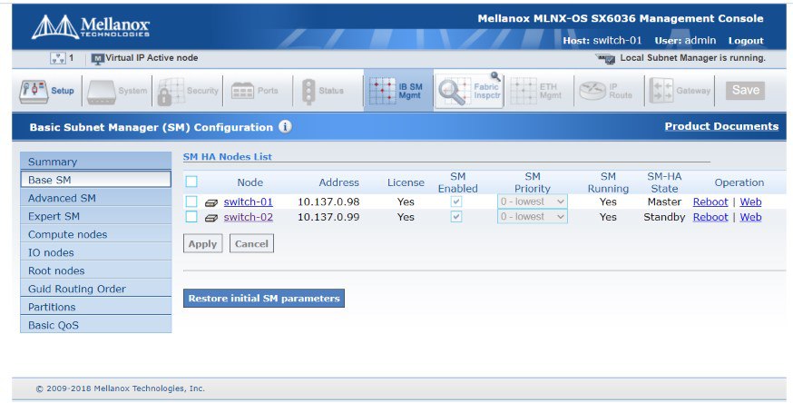Tick the select-all checkbox in table header

tap(191, 182)
